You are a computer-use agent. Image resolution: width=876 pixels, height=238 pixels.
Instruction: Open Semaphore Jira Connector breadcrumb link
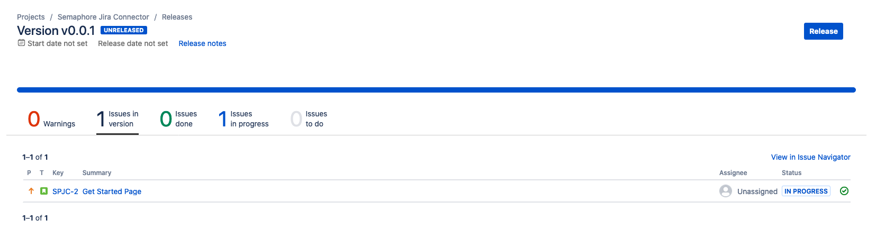click(x=103, y=17)
